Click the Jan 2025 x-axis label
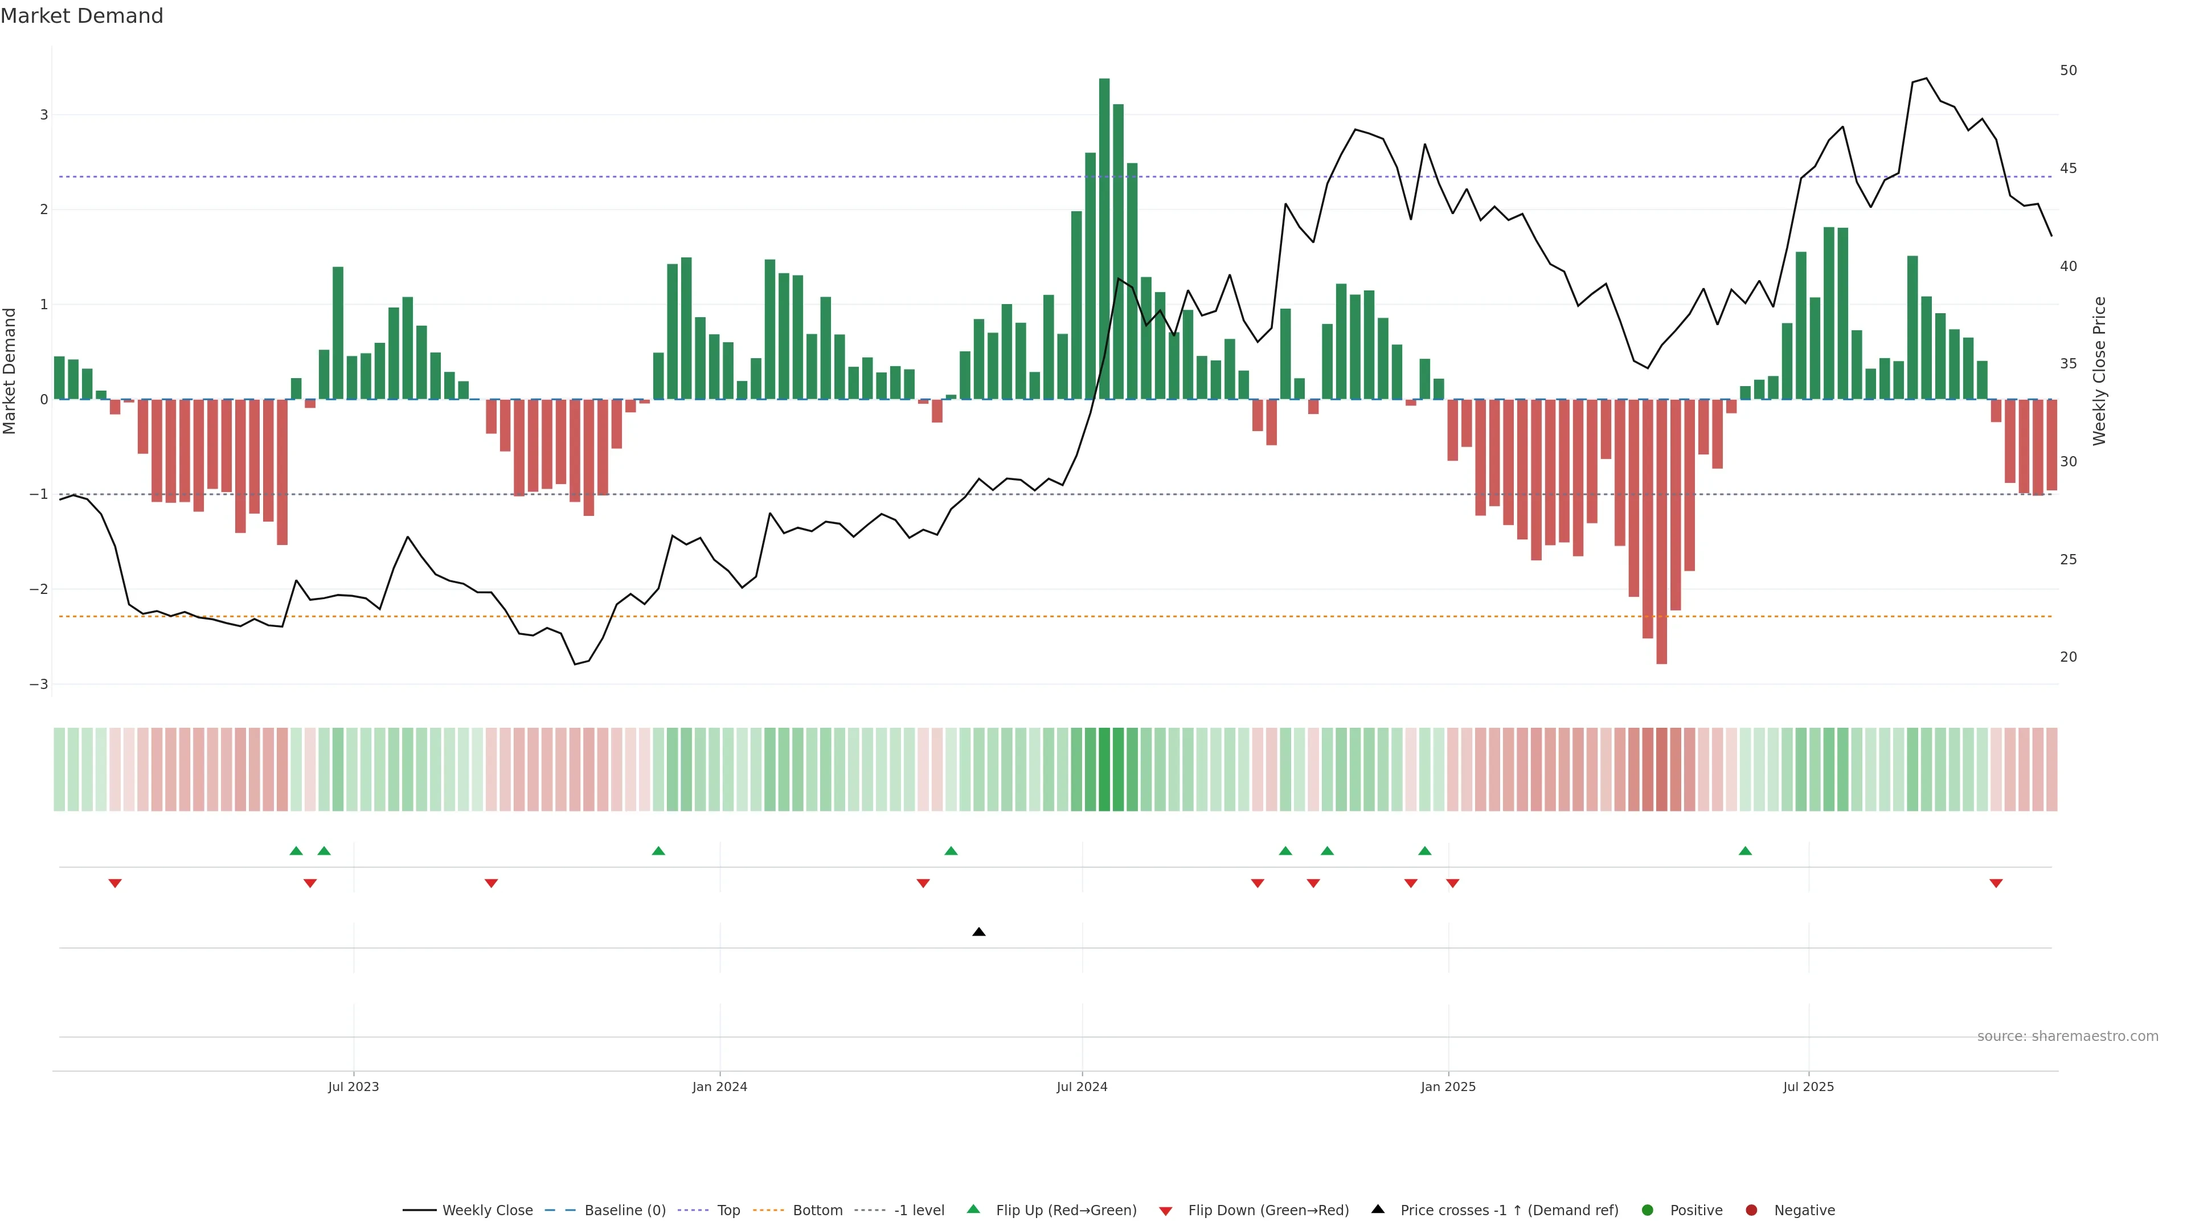This screenshot has width=2187, height=1230. tap(1448, 1086)
